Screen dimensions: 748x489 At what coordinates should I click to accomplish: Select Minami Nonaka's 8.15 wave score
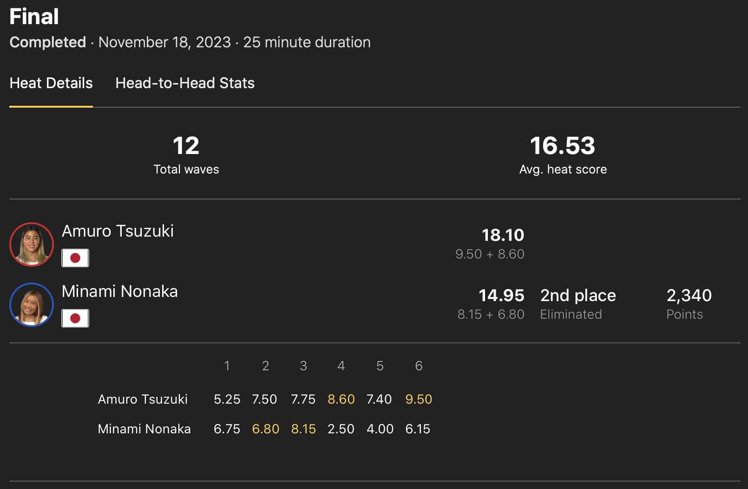point(303,429)
